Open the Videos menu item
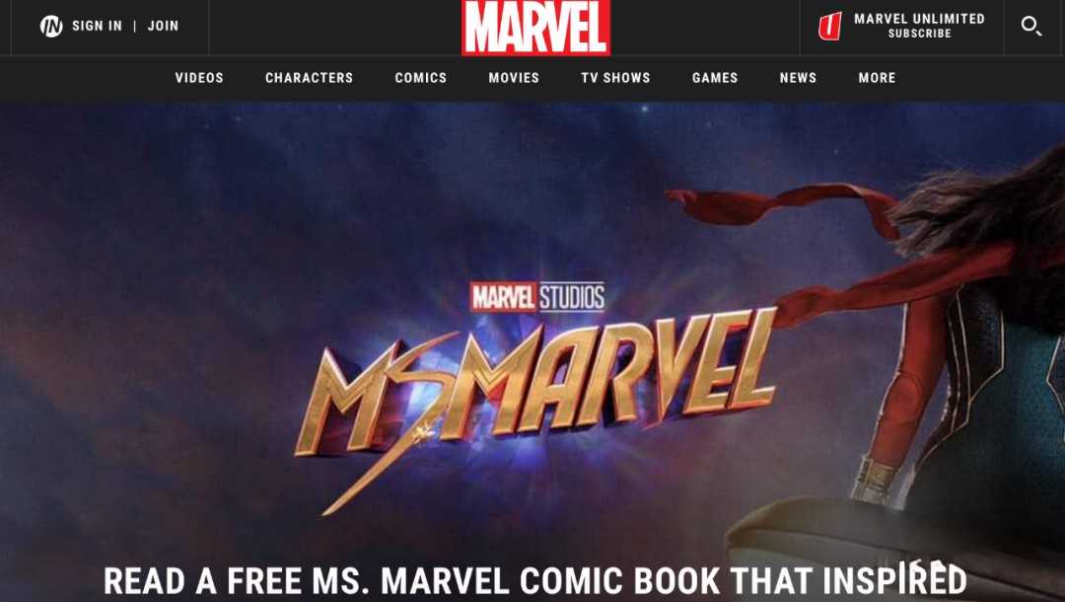 pos(199,78)
